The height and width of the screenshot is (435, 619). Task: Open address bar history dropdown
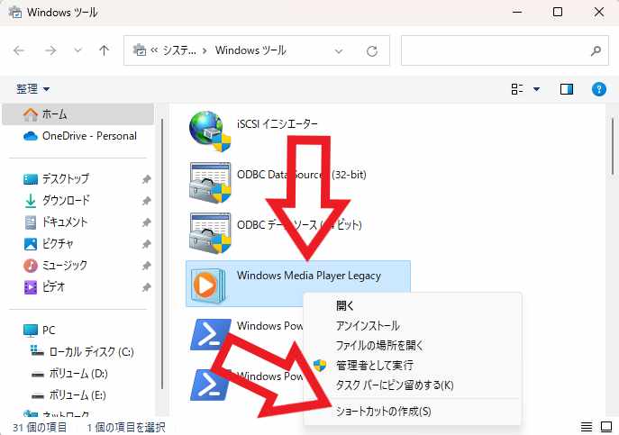(339, 51)
